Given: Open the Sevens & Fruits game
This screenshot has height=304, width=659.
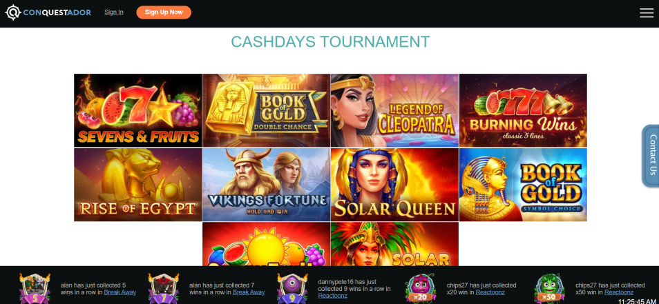Looking at the screenshot, I should tap(138, 110).
